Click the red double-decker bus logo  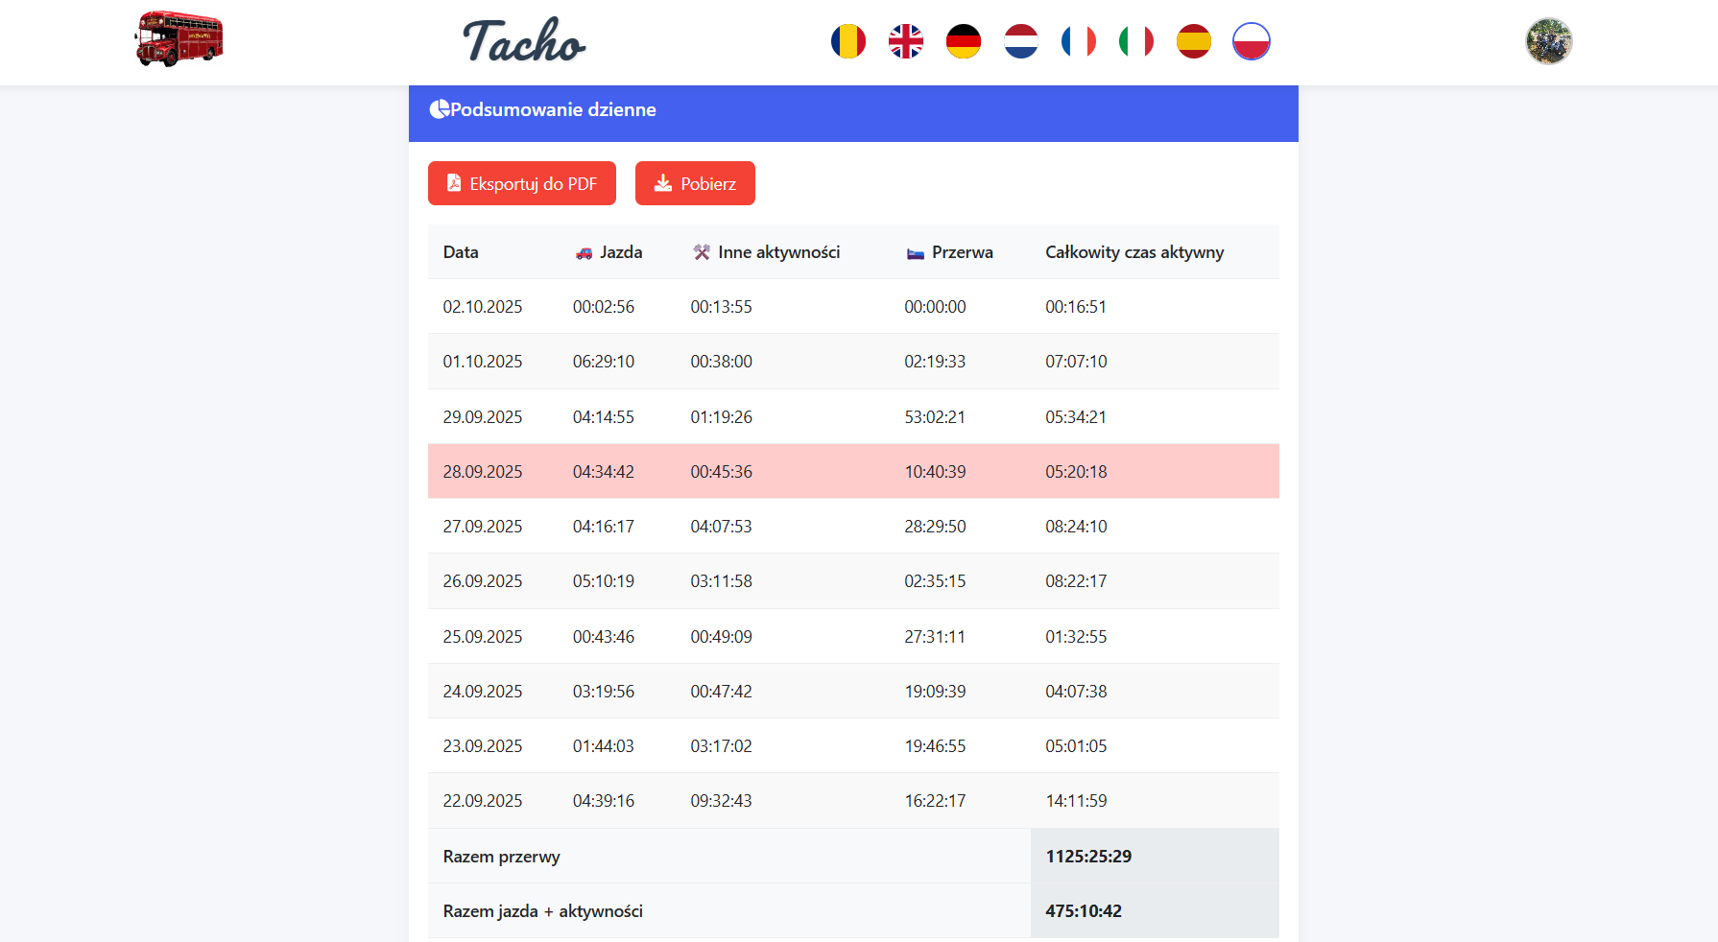tap(179, 39)
